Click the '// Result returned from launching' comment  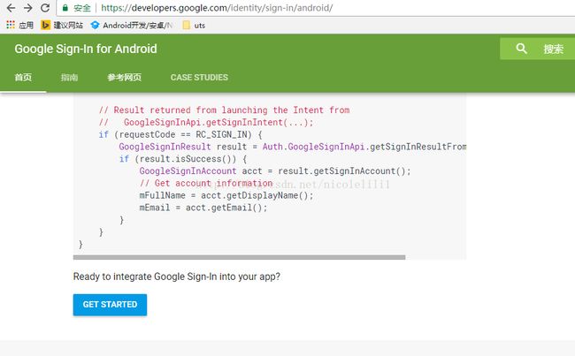(x=224, y=110)
